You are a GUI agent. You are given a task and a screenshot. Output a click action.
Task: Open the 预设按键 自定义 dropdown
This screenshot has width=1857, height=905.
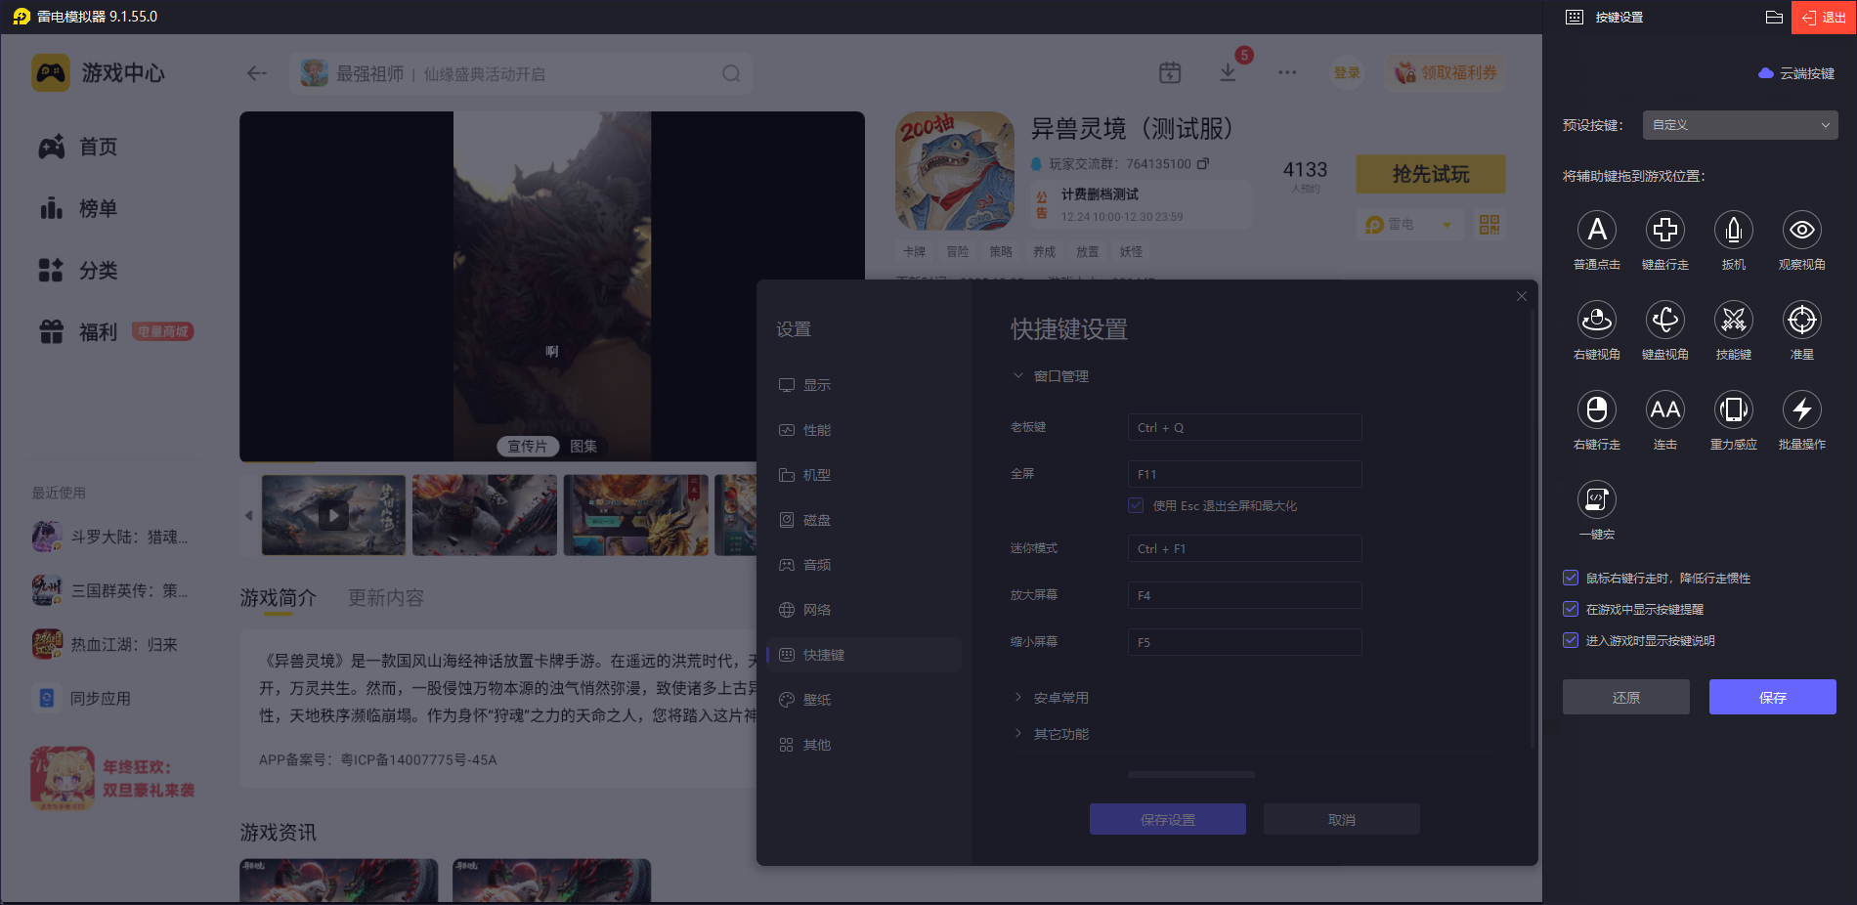click(x=1740, y=125)
